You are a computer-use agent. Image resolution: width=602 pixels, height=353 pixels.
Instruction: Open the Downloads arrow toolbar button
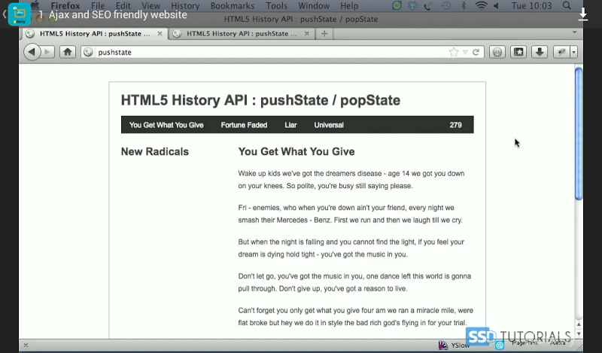click(x=540, y=52)
